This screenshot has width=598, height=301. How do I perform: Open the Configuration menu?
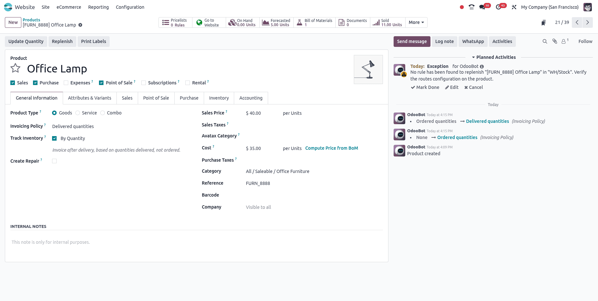click(130, 7)
